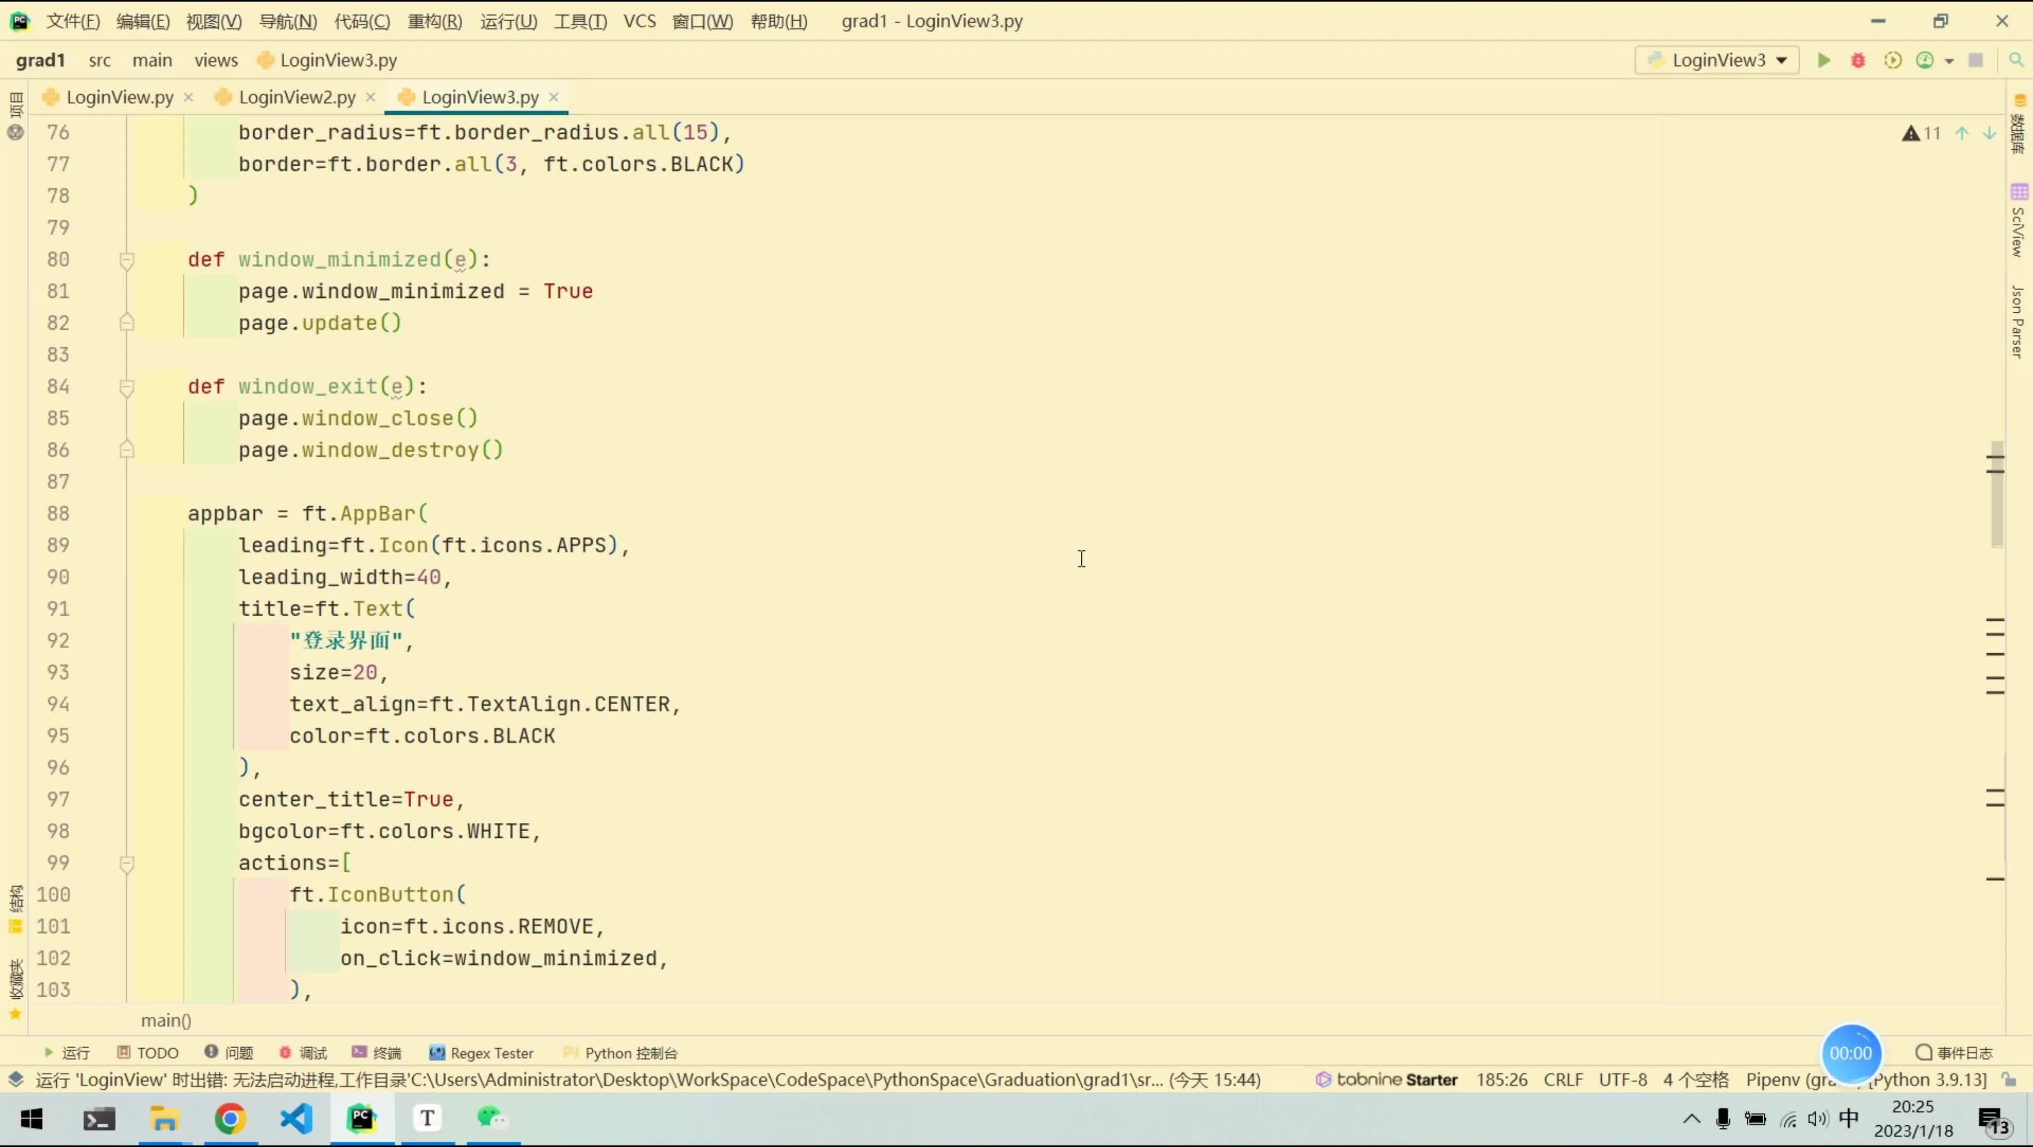The width and height of the screenshot is (2033, 1147).
Task: Open WeChat from the taskbar
Action: pos(492,1119)
